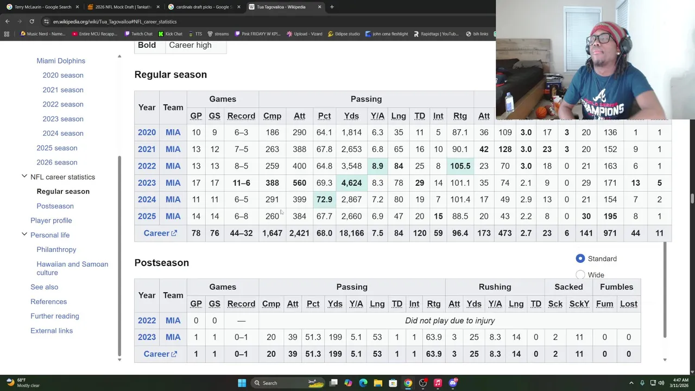Open Kick Chat bookmark
The image size is (695, 391).
tap(170, 34)
